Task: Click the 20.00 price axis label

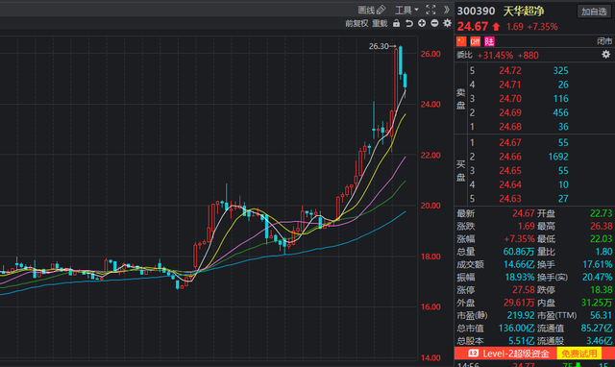Action: tap(430, 206)
